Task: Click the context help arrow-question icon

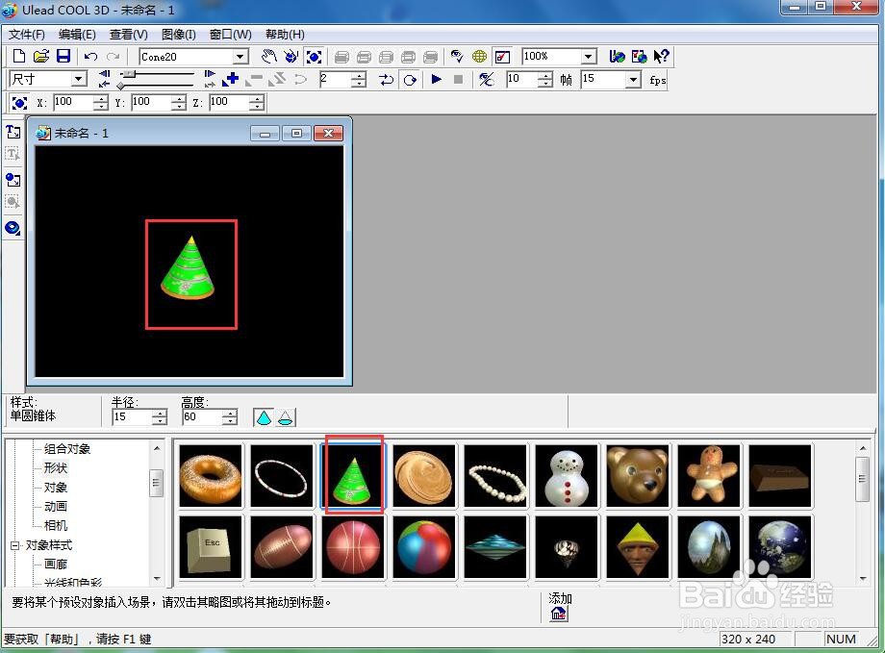Action: point(662,57)
